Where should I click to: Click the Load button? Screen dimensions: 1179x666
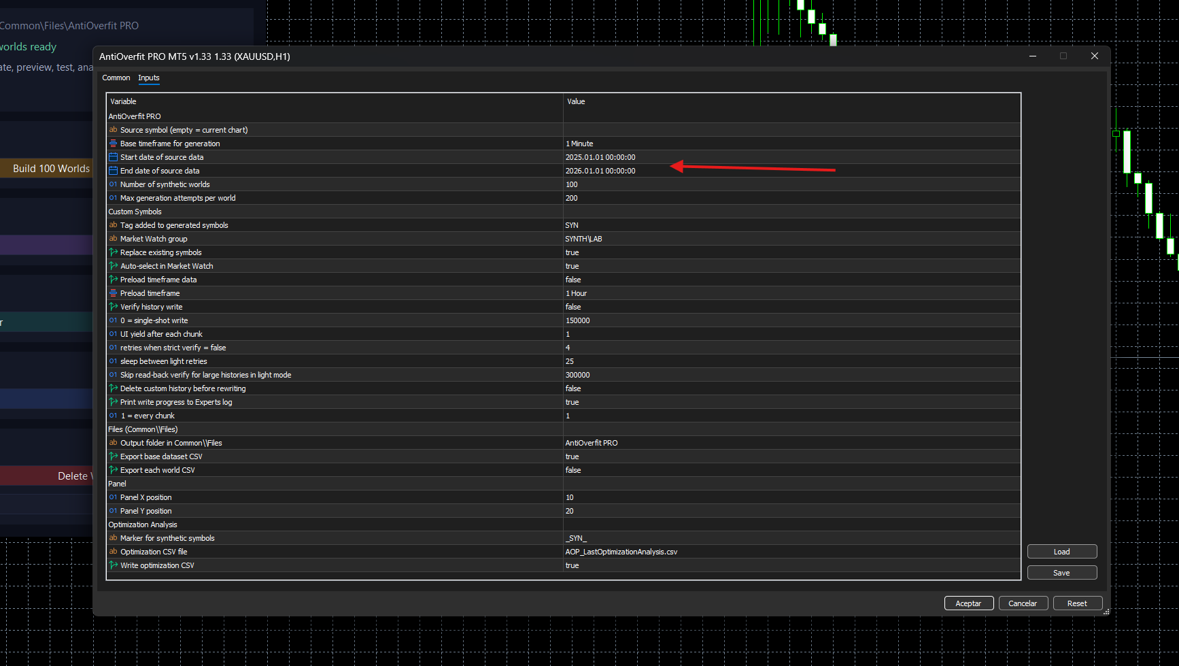click(x=1062, y=552)
